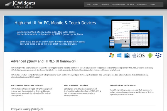Open the Intro menu item
The width and height of the screenshot is (167, 111).
pos(89,4)
